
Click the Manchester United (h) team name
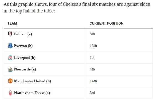(33, 81)
